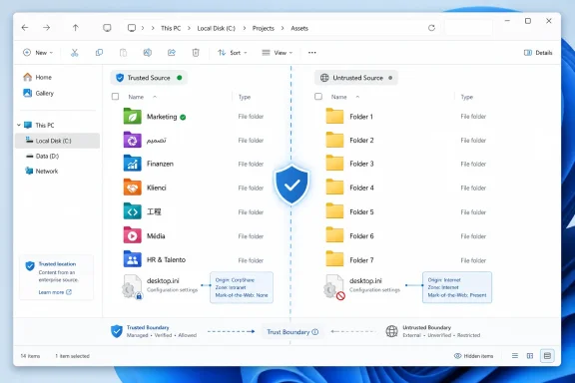Viewport: 575px width, 383px height.
Task: Open the Sort dropdown
Action: pos(233,53)
